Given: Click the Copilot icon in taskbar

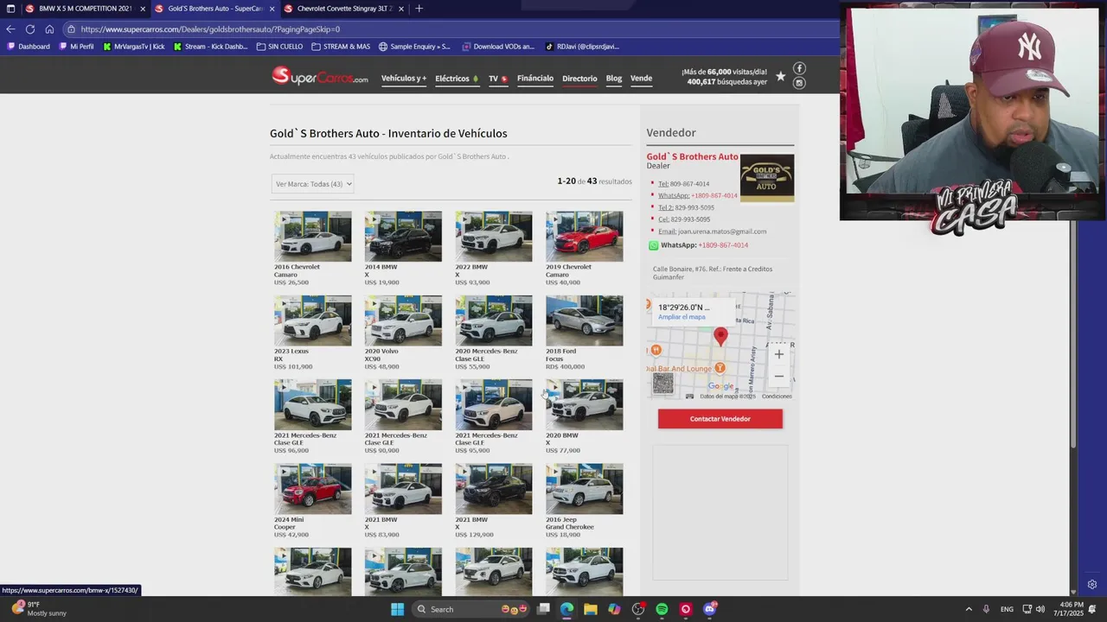Looking at the screenshot, I should 614,609.
